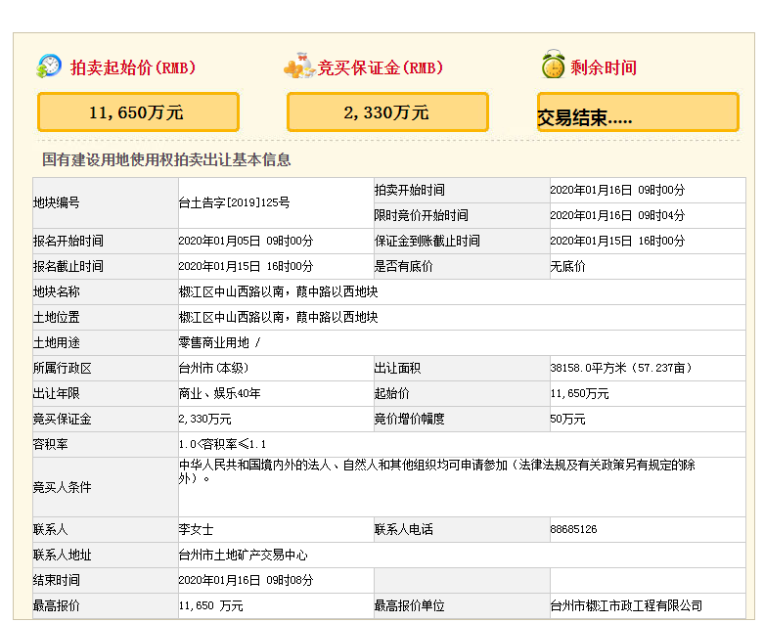The height and width of the screenshot is (623, 764).
Task: Click the district value 台州市(本级)
Action: [214, 369]
